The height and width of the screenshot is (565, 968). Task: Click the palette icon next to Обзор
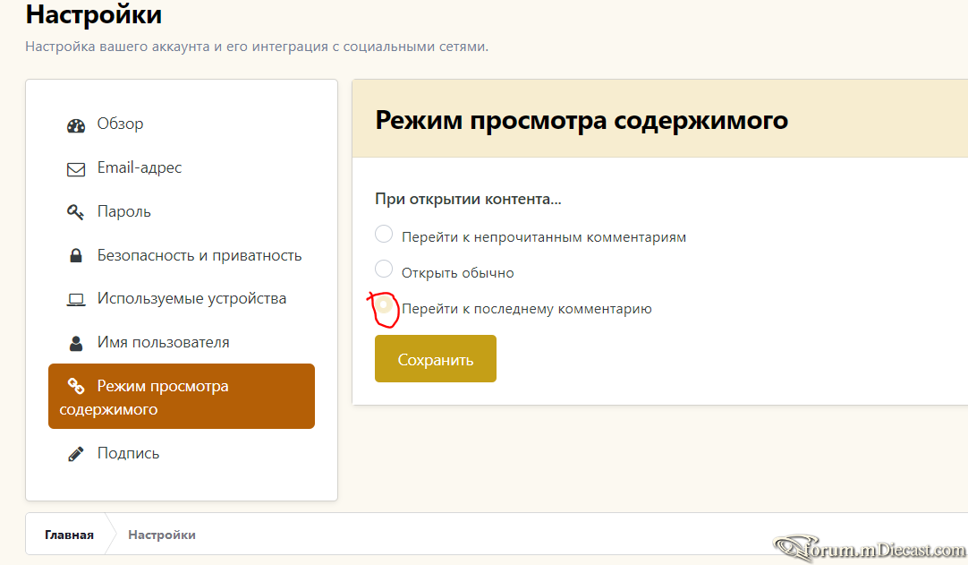pyautogui.click(x=76, y=125)
